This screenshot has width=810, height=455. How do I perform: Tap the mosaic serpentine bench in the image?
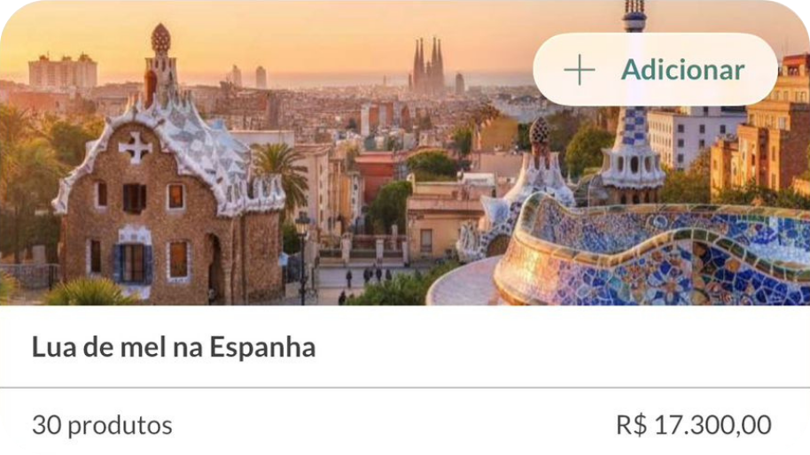tap(650, 253)
